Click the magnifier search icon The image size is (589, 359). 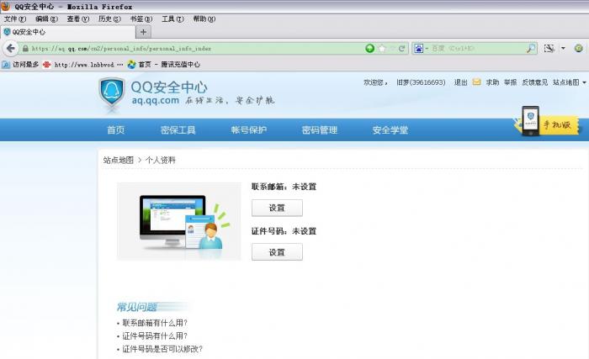(531, 48)
